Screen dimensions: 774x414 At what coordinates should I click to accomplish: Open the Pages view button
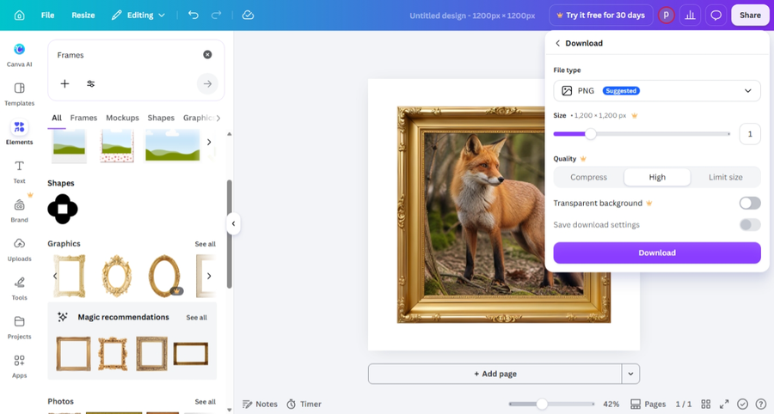click(648, 405)
